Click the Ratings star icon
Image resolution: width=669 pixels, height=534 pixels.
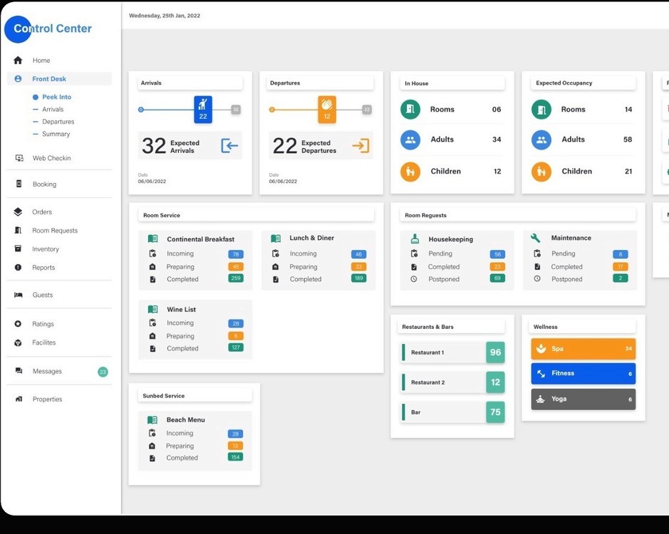(x=18, y=324)
